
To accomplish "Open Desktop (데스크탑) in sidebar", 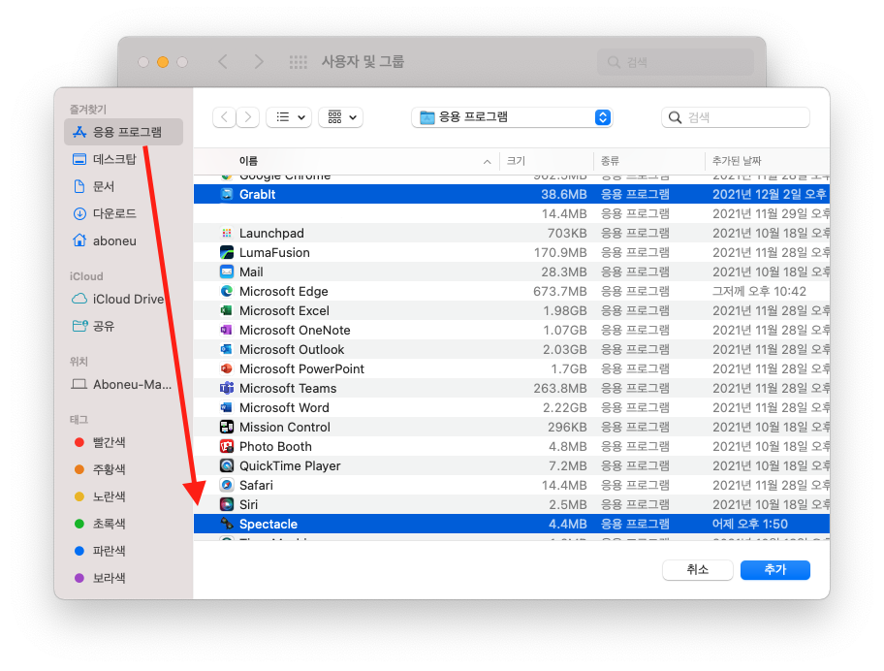I will (105, 159).
